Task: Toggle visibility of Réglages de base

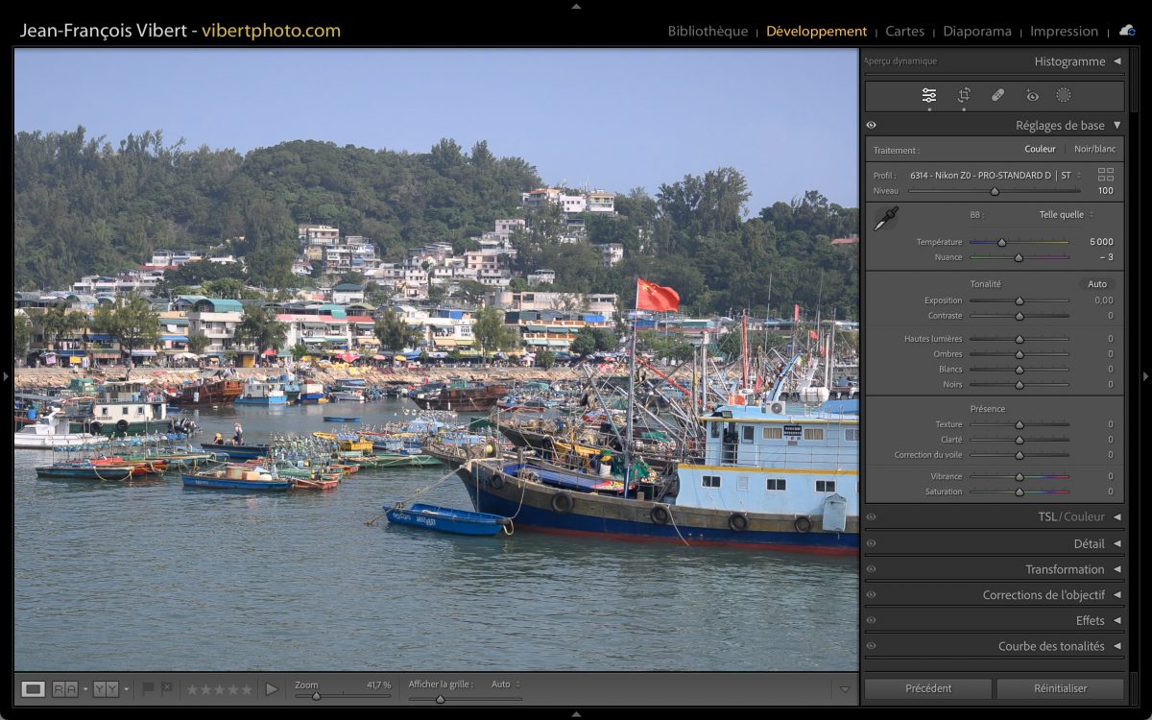Action: 872,126
